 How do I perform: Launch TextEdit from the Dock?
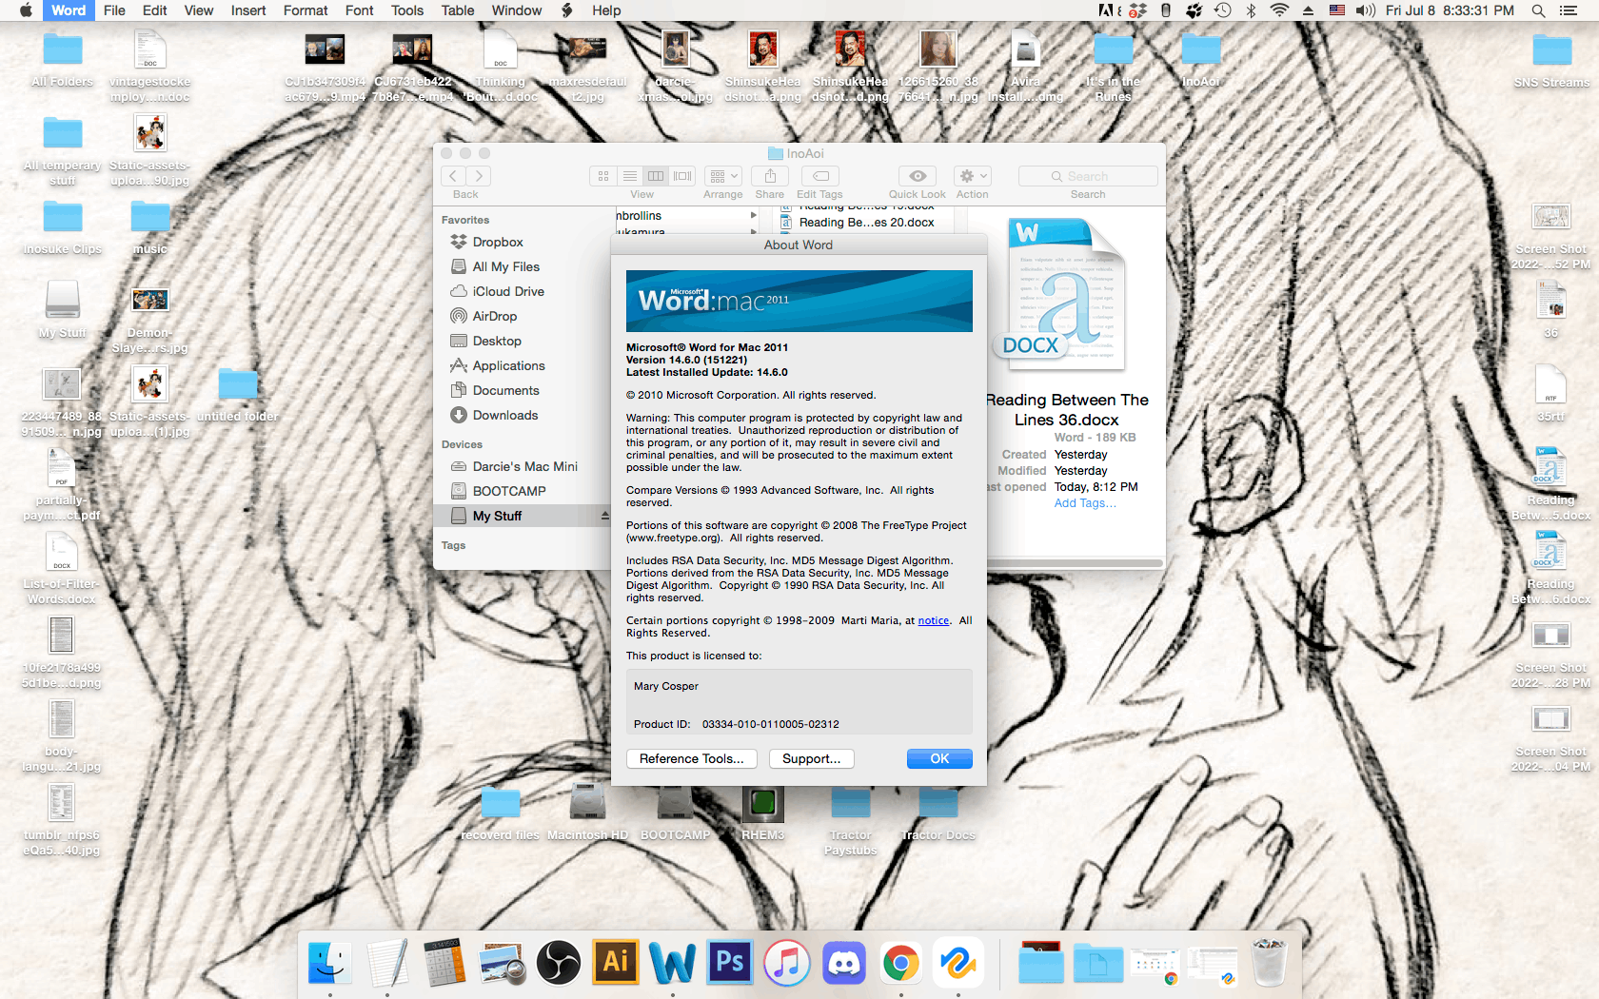[387, 963]
